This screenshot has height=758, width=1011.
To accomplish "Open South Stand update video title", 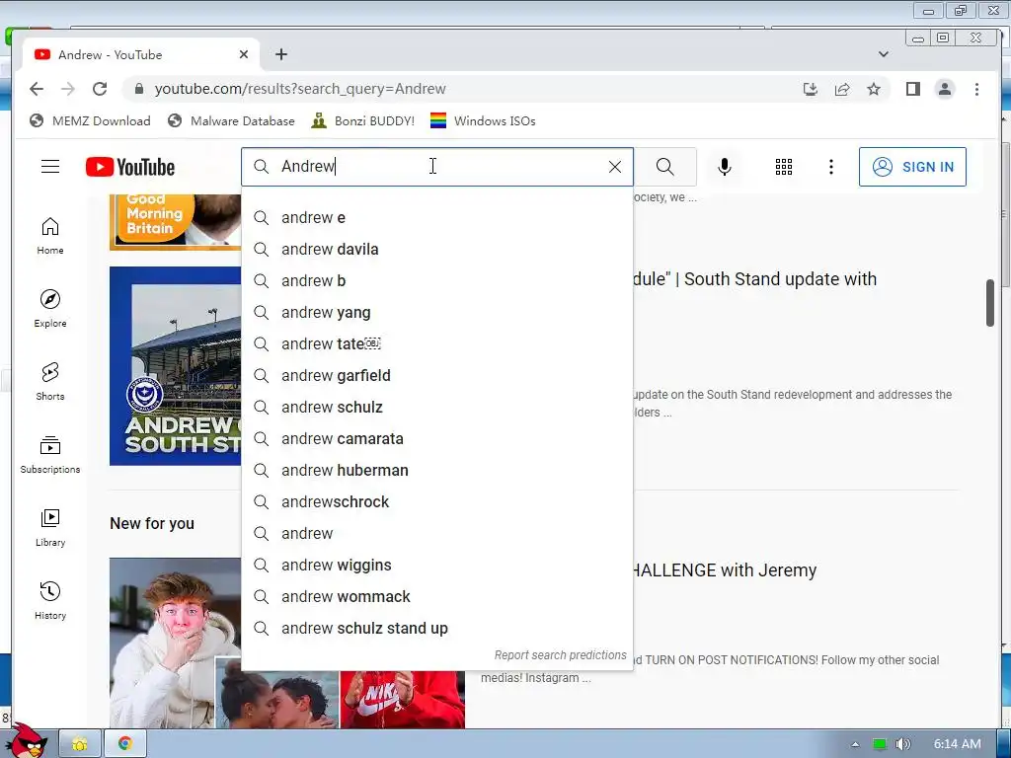I will (754, 279).
